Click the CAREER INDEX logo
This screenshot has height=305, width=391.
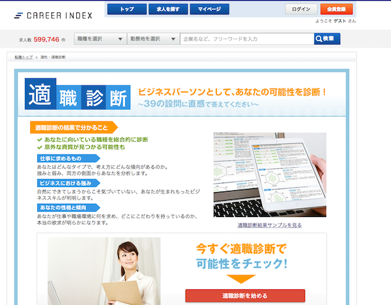[x=53, y=16]
